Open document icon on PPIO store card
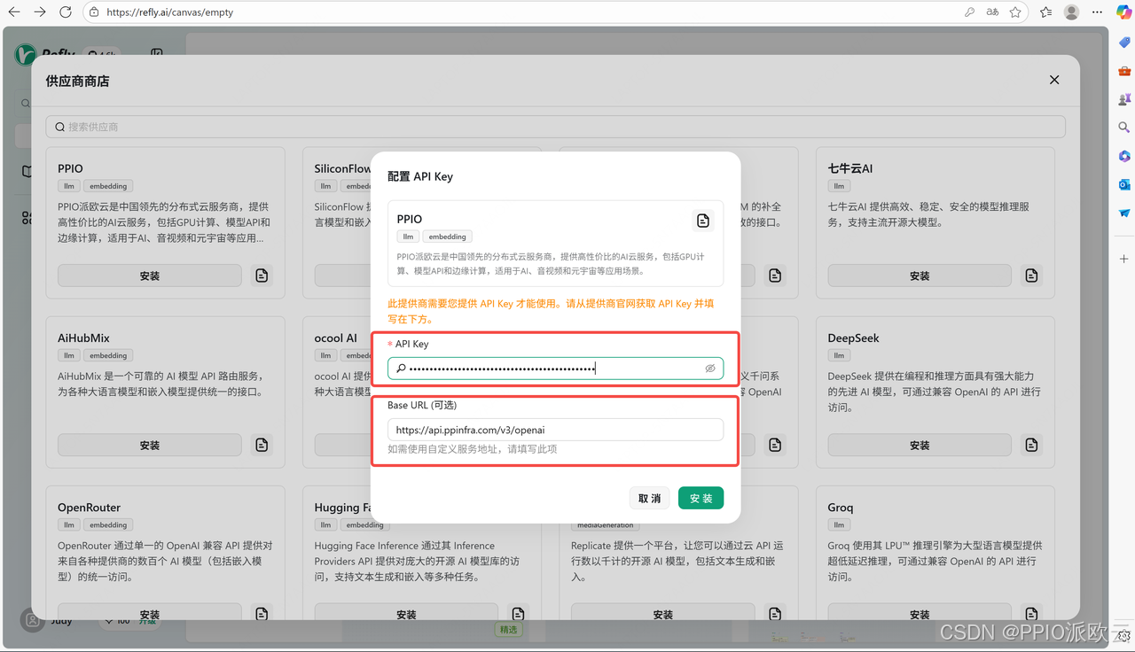 [262, 276]
